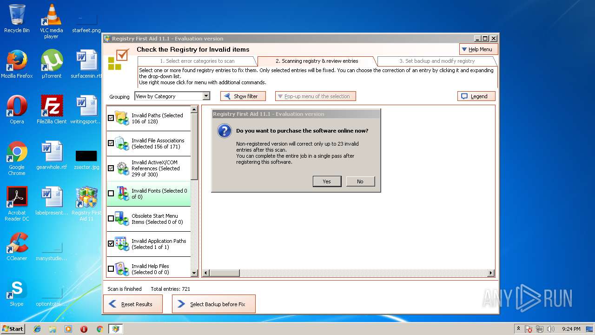
Task: Open the Start menu
Action: 13,329
